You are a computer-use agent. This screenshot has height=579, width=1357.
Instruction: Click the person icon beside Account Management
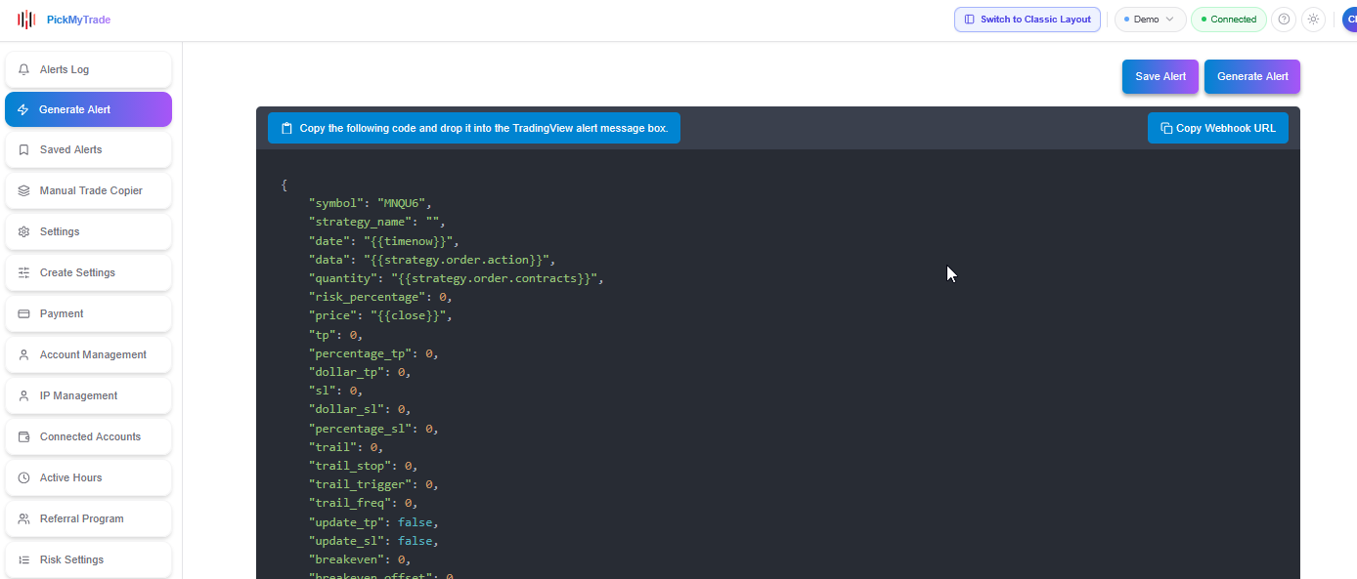[x=23, y=354]
